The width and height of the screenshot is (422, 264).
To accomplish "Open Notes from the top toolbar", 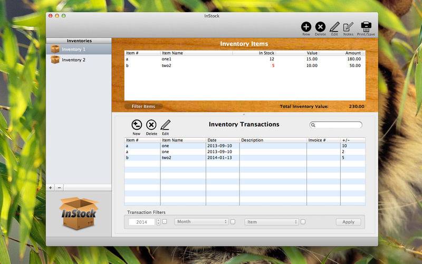I will pos(348,26).
